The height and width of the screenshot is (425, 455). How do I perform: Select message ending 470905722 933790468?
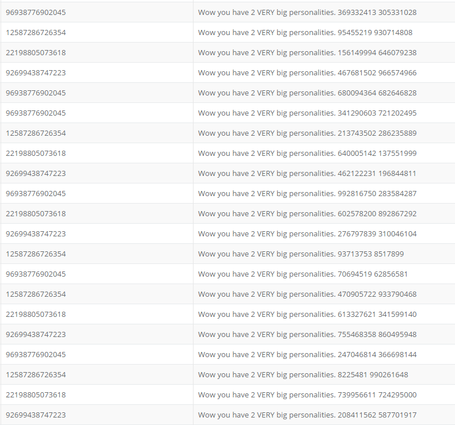click(x=308, y=294)
